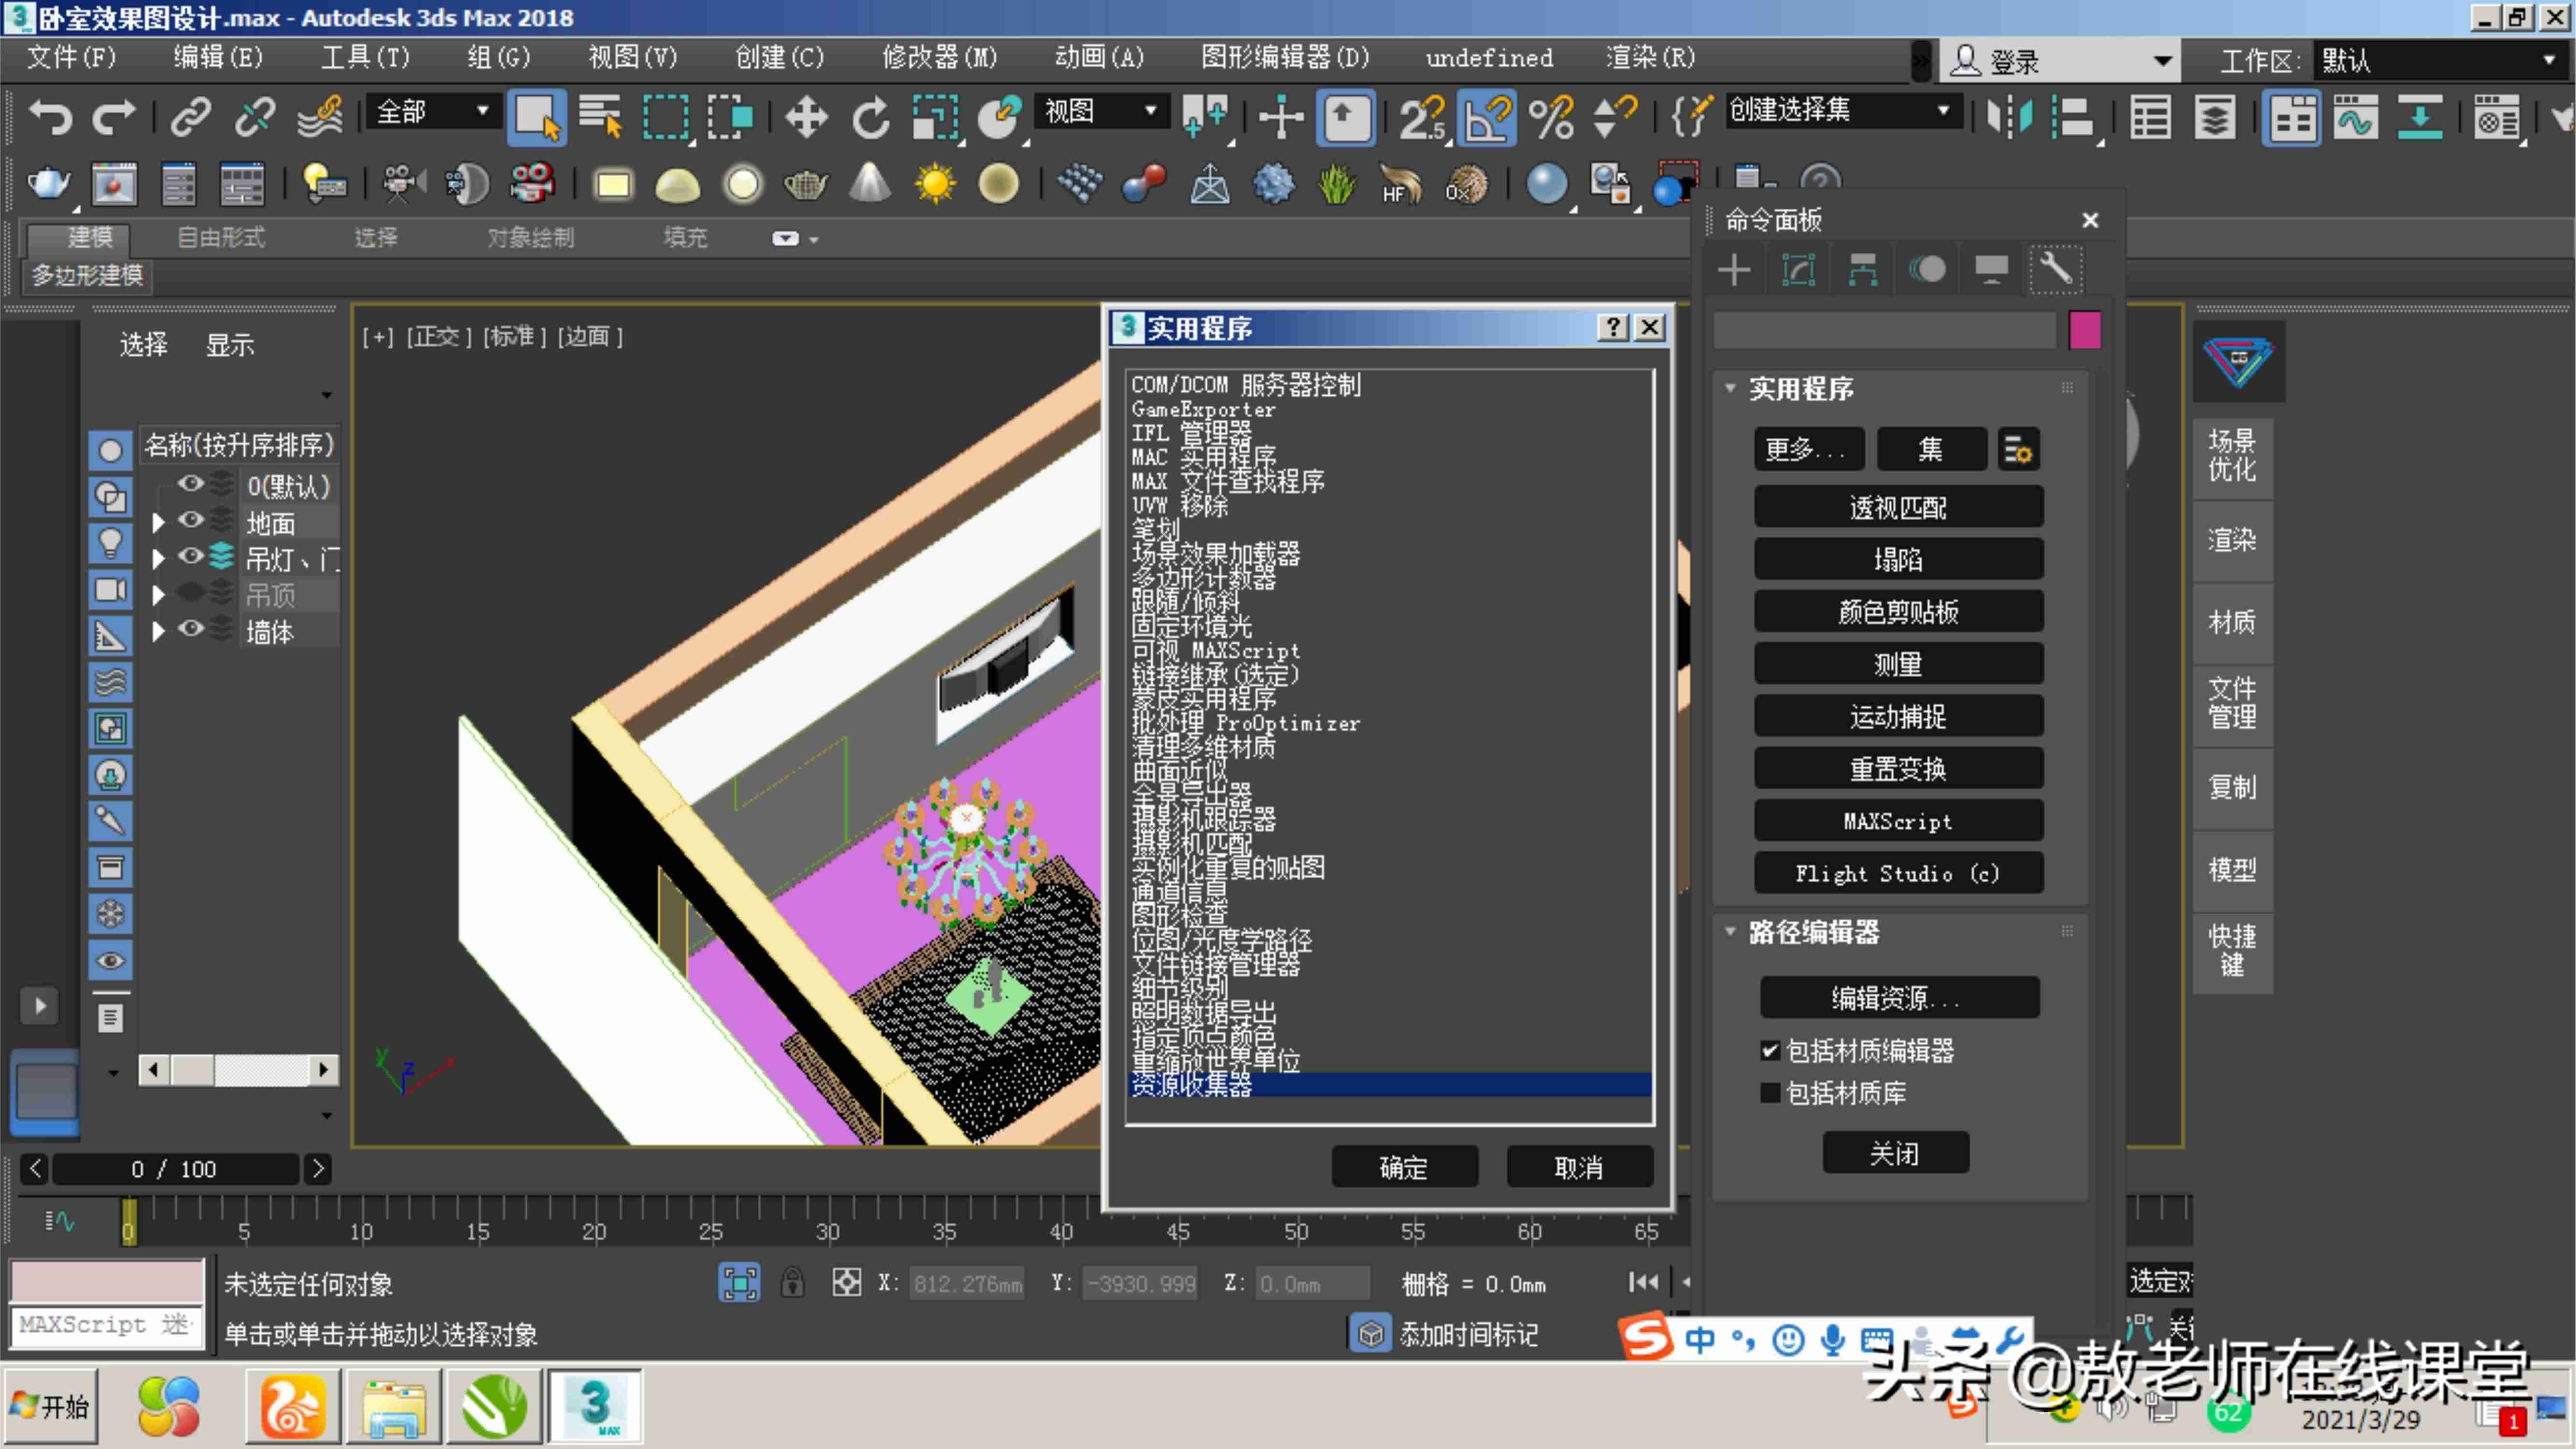The image size is (2576, 1449).
Task: Open the 渲染(R) menu
Action: [x=1650, y=58]
